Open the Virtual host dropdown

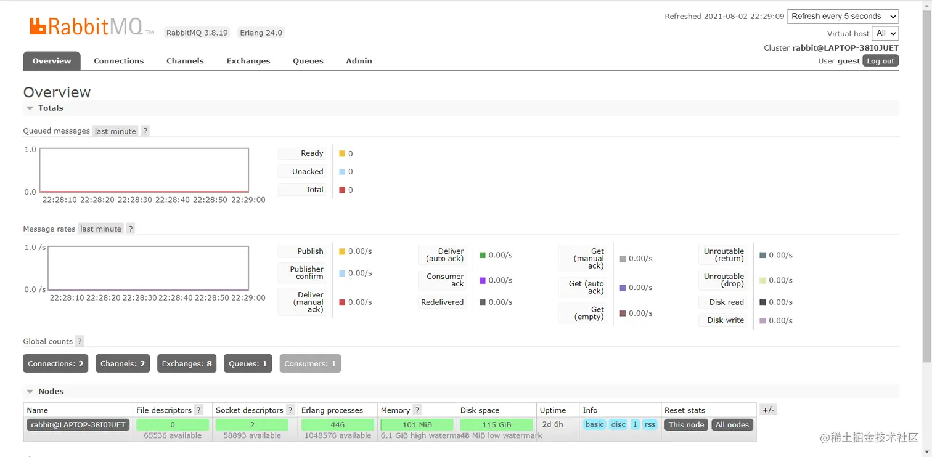pyautogui.click(x=885, y=34)
